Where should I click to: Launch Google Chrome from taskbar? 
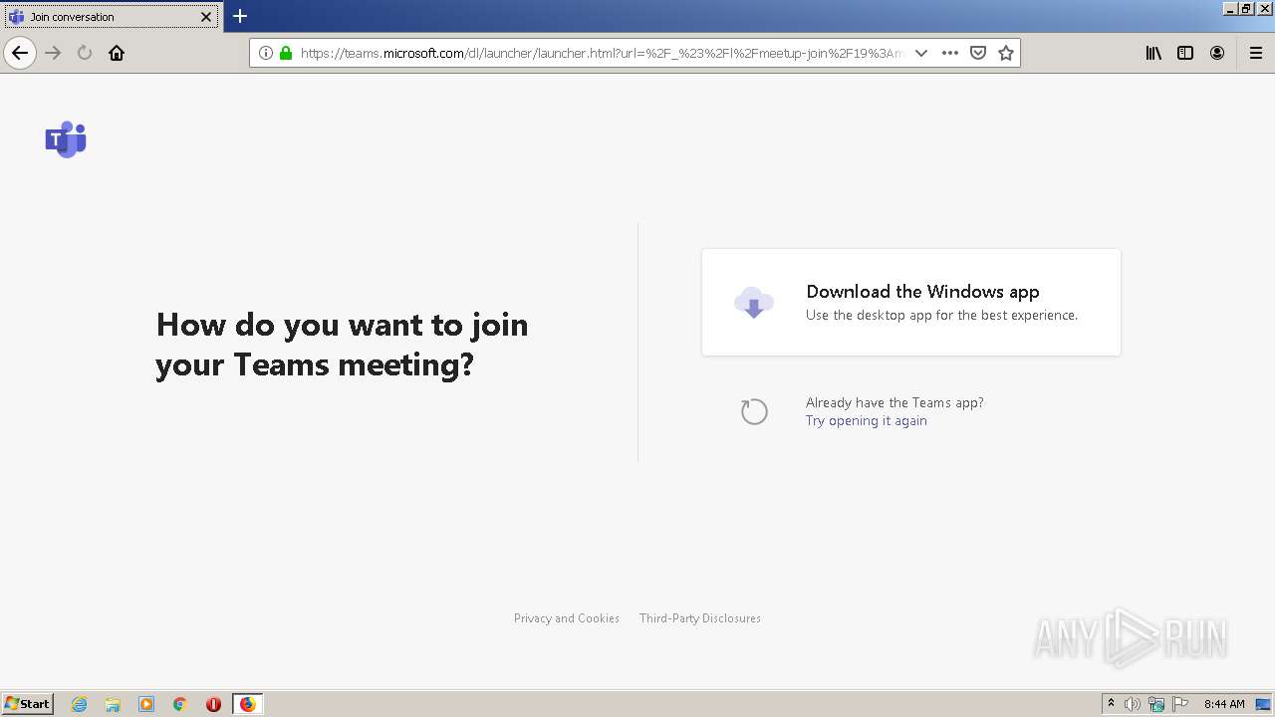(180, 704)
